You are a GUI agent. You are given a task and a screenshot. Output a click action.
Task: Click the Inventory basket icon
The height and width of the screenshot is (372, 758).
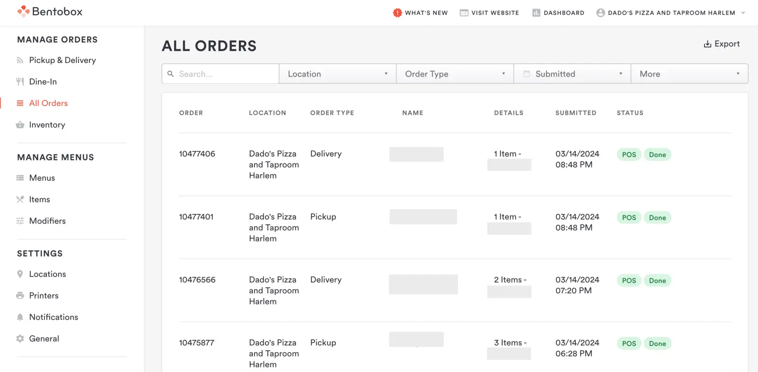coord(20,125)
